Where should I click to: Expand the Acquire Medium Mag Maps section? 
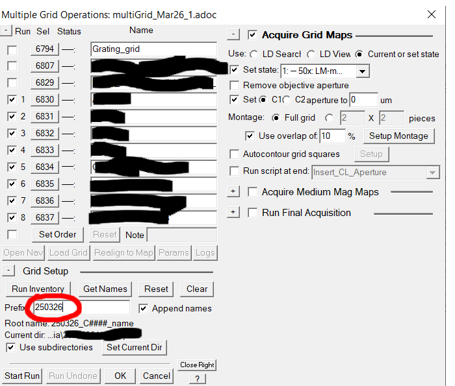tap(233, 191)
